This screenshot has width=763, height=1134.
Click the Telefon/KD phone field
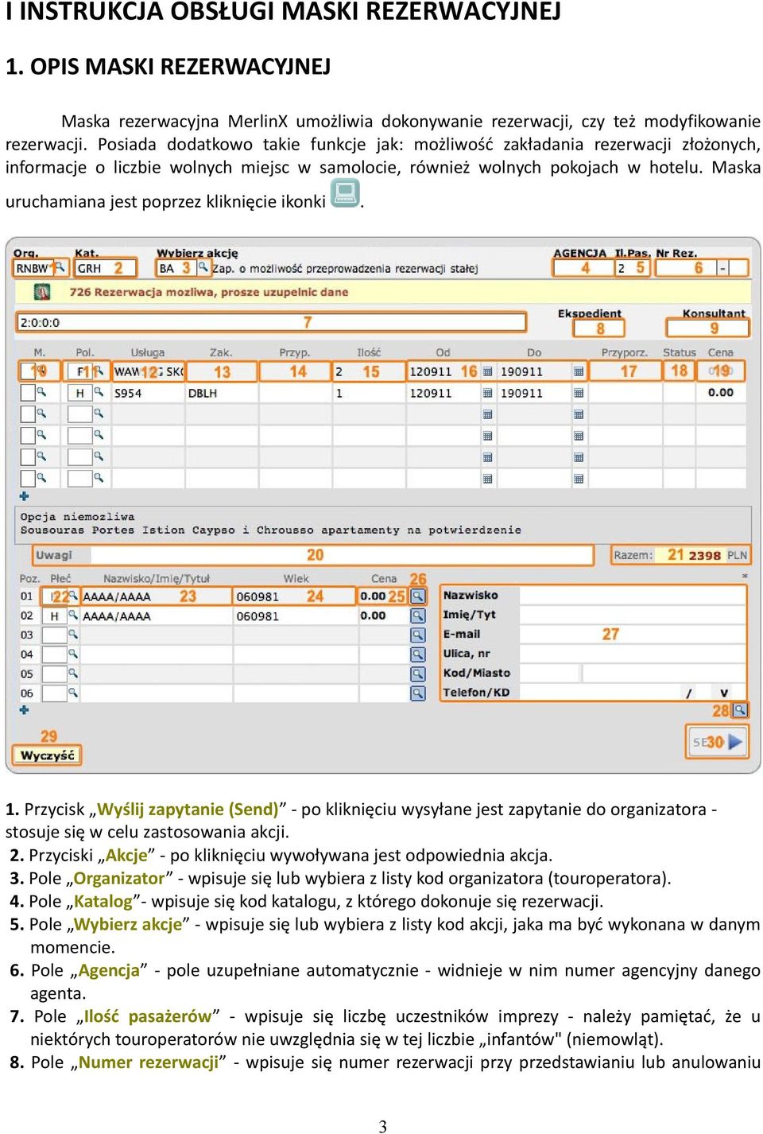click(600, 693)
